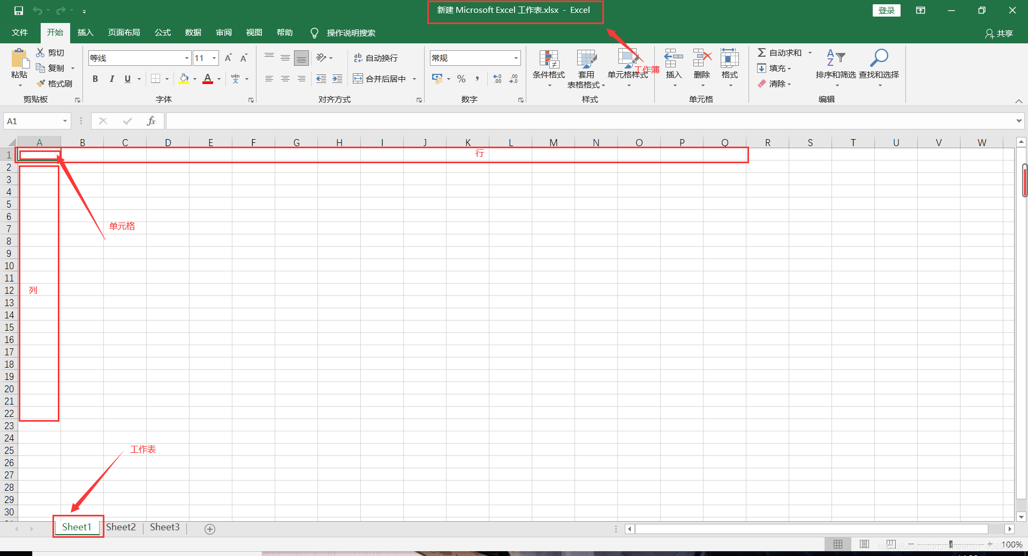Screen dimensions: 1028x556
Task: Increase font size with the larger A icon
Action: point(228,58)
